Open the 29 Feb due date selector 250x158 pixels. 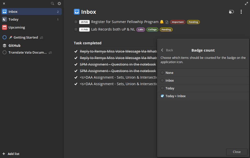pyautogui.click(x=84, y=22)
